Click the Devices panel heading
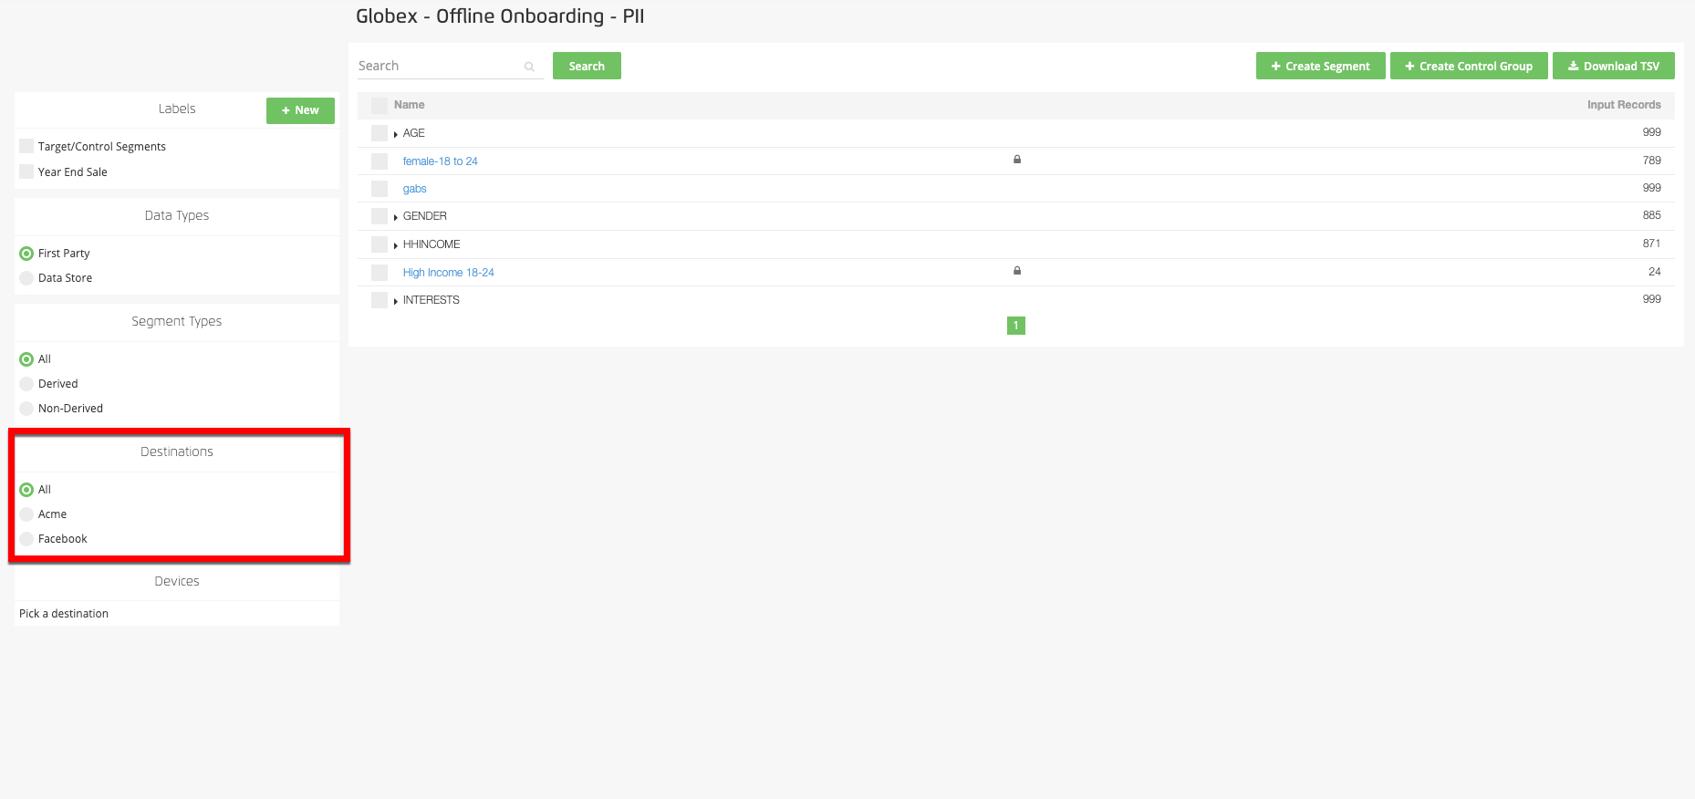Viewport: 1695px width, 799px height. click(176, 581)
